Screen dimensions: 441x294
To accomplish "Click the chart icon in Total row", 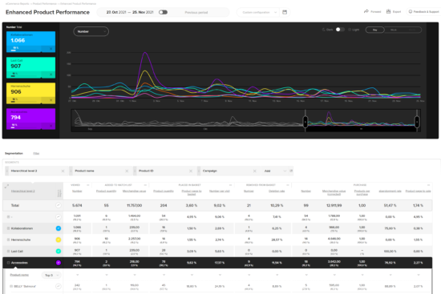I will pos(59,205).
